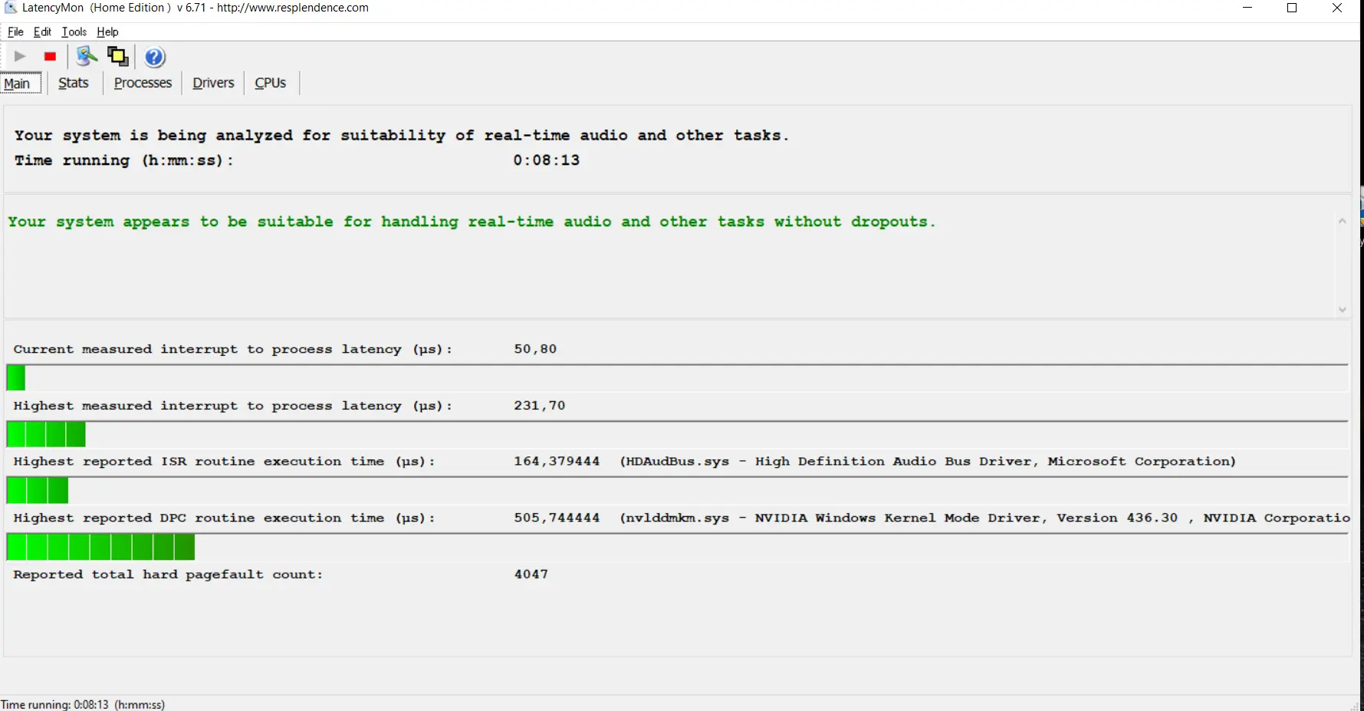Click the green suitability status message text
1364x711 pixels.
pyautogui.click(x=472, y=222)
